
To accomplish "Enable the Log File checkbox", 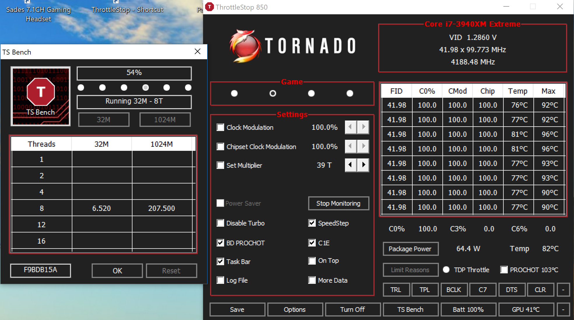I will pyautogui.click(x=221, y=280).
